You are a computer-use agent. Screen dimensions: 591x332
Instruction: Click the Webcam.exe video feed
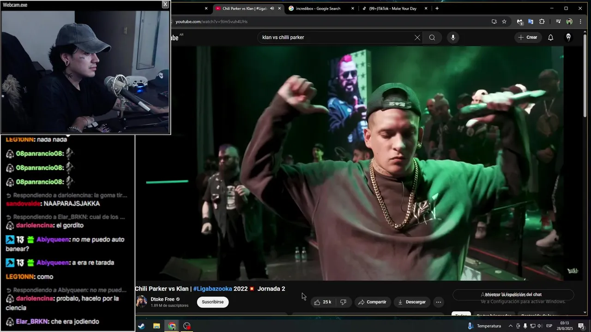(x=85, y=72)
